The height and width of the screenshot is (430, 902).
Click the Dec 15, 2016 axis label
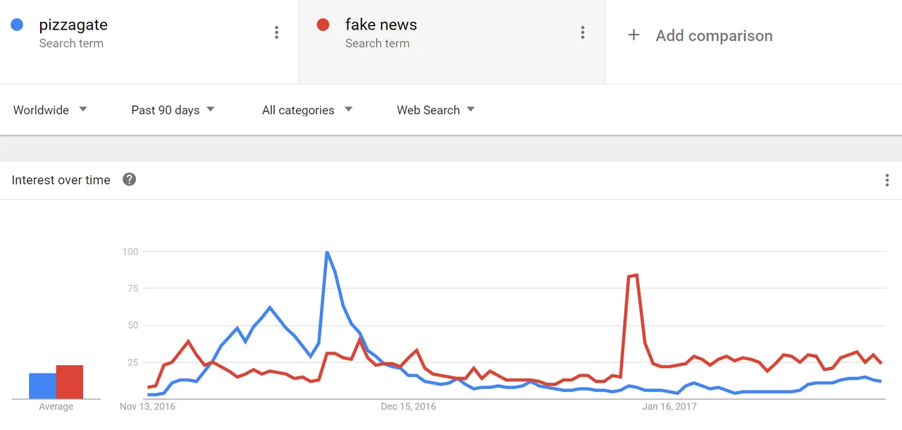(x=408, y=407)
